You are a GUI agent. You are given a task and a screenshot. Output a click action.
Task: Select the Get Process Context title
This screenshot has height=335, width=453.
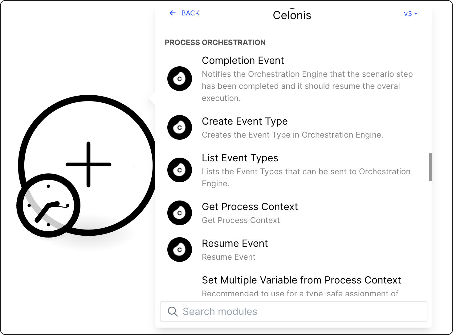click(x=250, y=207)
